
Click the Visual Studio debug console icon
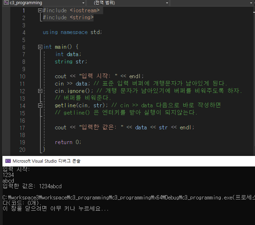pyautogui.click(x=8, y=161)
